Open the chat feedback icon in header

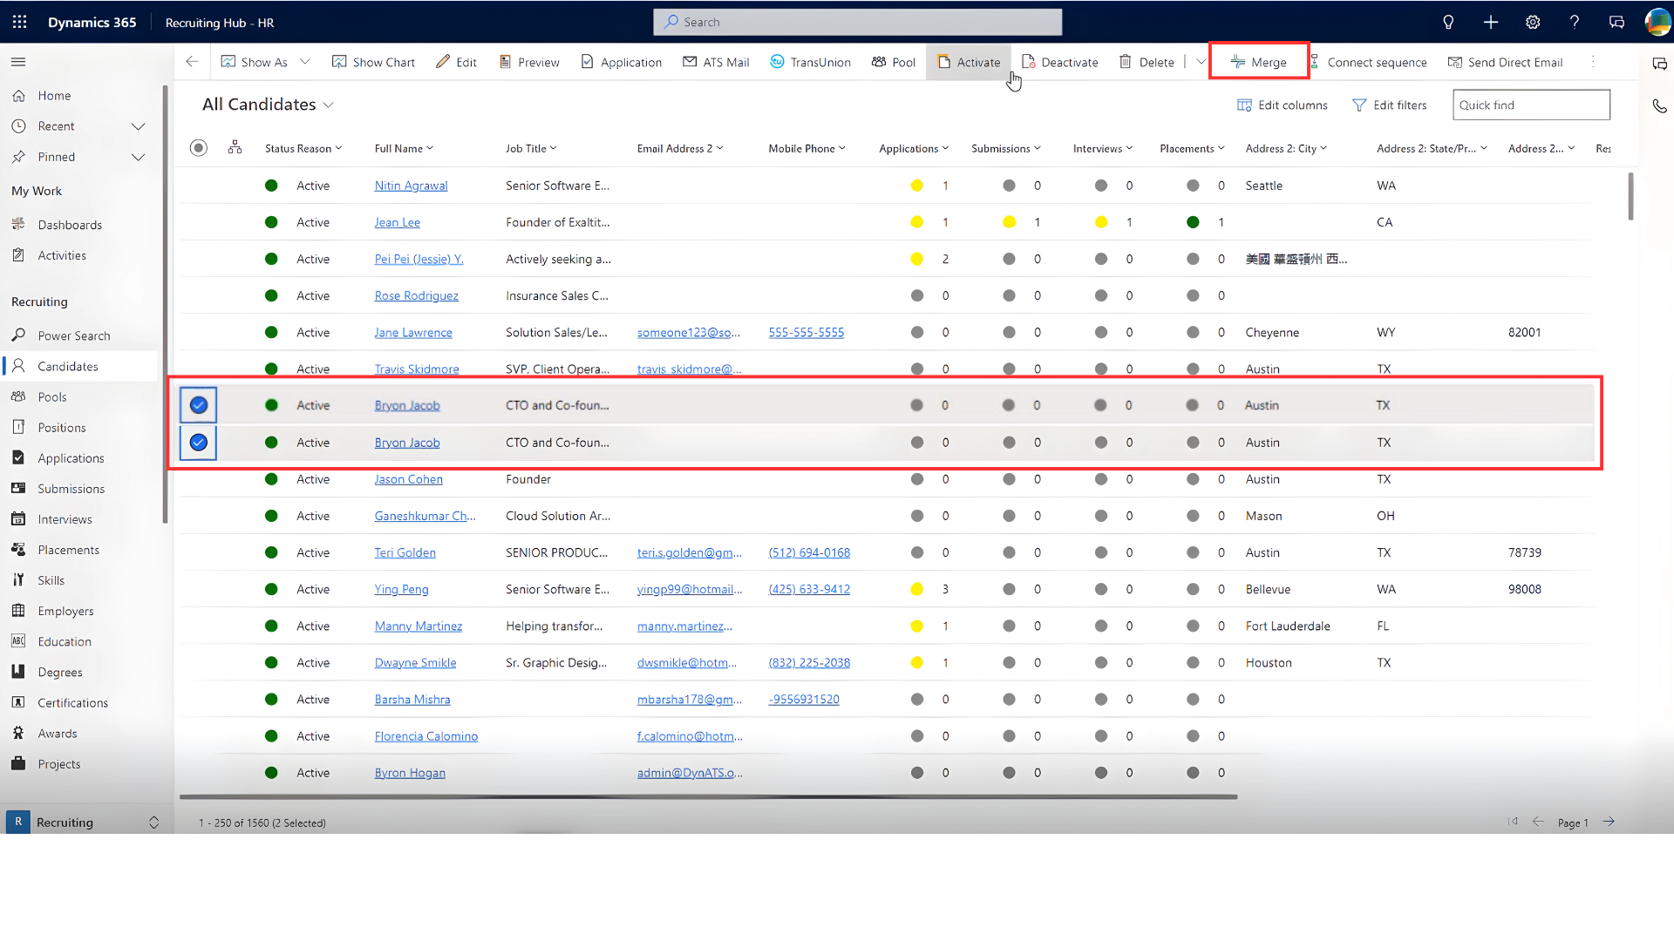(x=1616, y=22)
